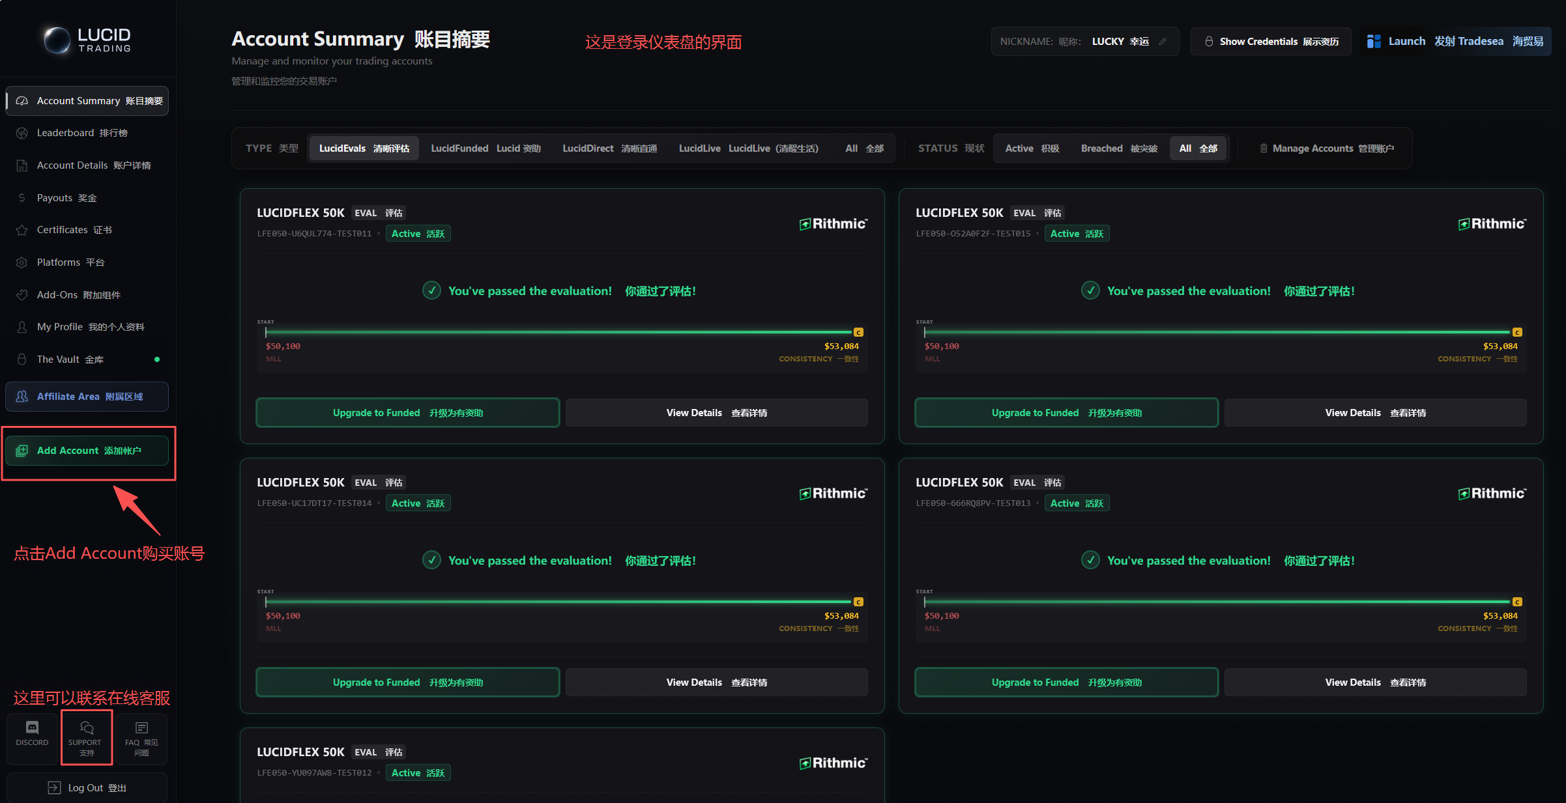Select All in status filter
Screen dimensions: 1566x803
[1198, 148]
